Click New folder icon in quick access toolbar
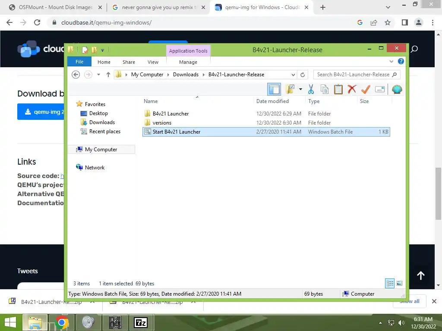 tap(94, 50)
